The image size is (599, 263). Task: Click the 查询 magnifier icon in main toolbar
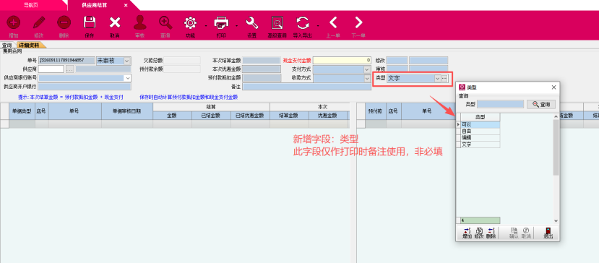(x=165, y=22)
